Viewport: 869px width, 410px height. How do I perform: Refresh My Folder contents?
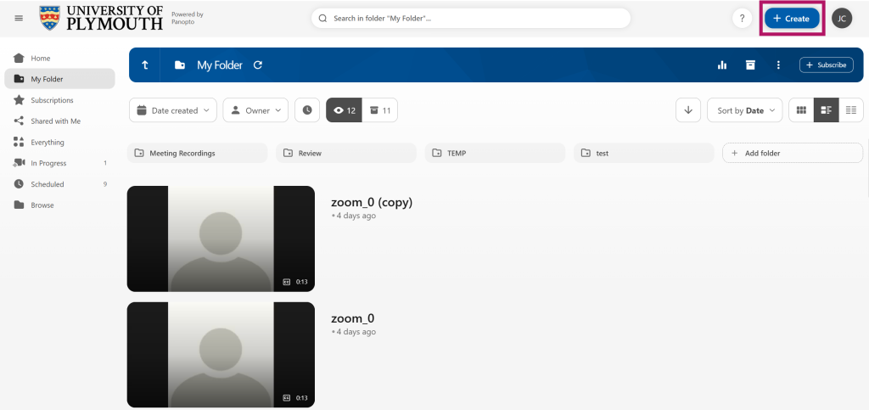258,65
